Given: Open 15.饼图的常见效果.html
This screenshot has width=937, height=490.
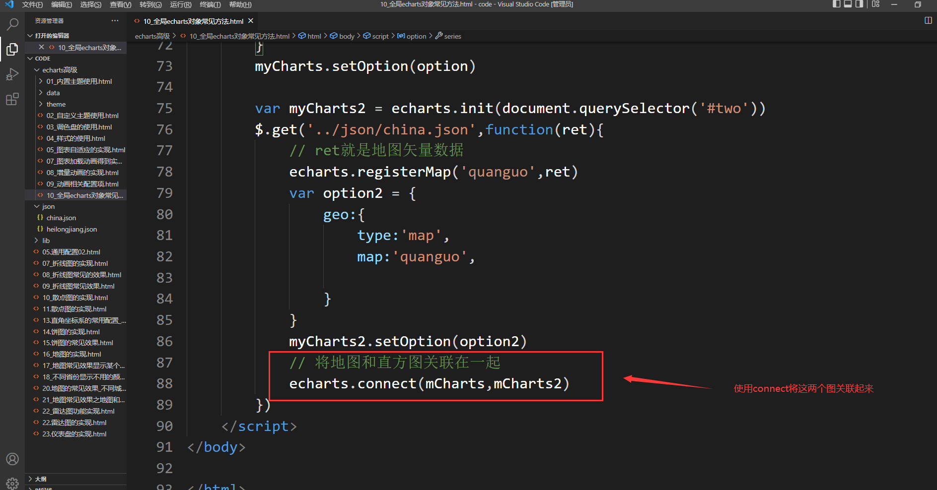Looking at the screenshot, I should (x=77, y=343).
